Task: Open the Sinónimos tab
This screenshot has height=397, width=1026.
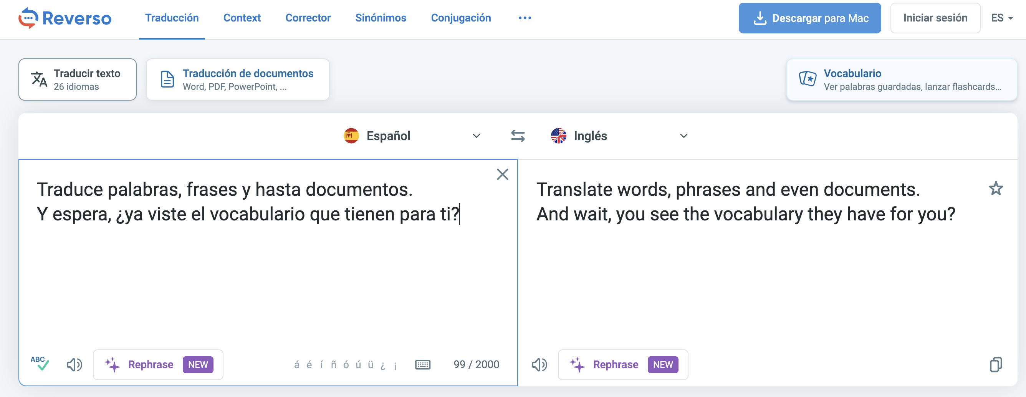Action: (x=381, y=18)
